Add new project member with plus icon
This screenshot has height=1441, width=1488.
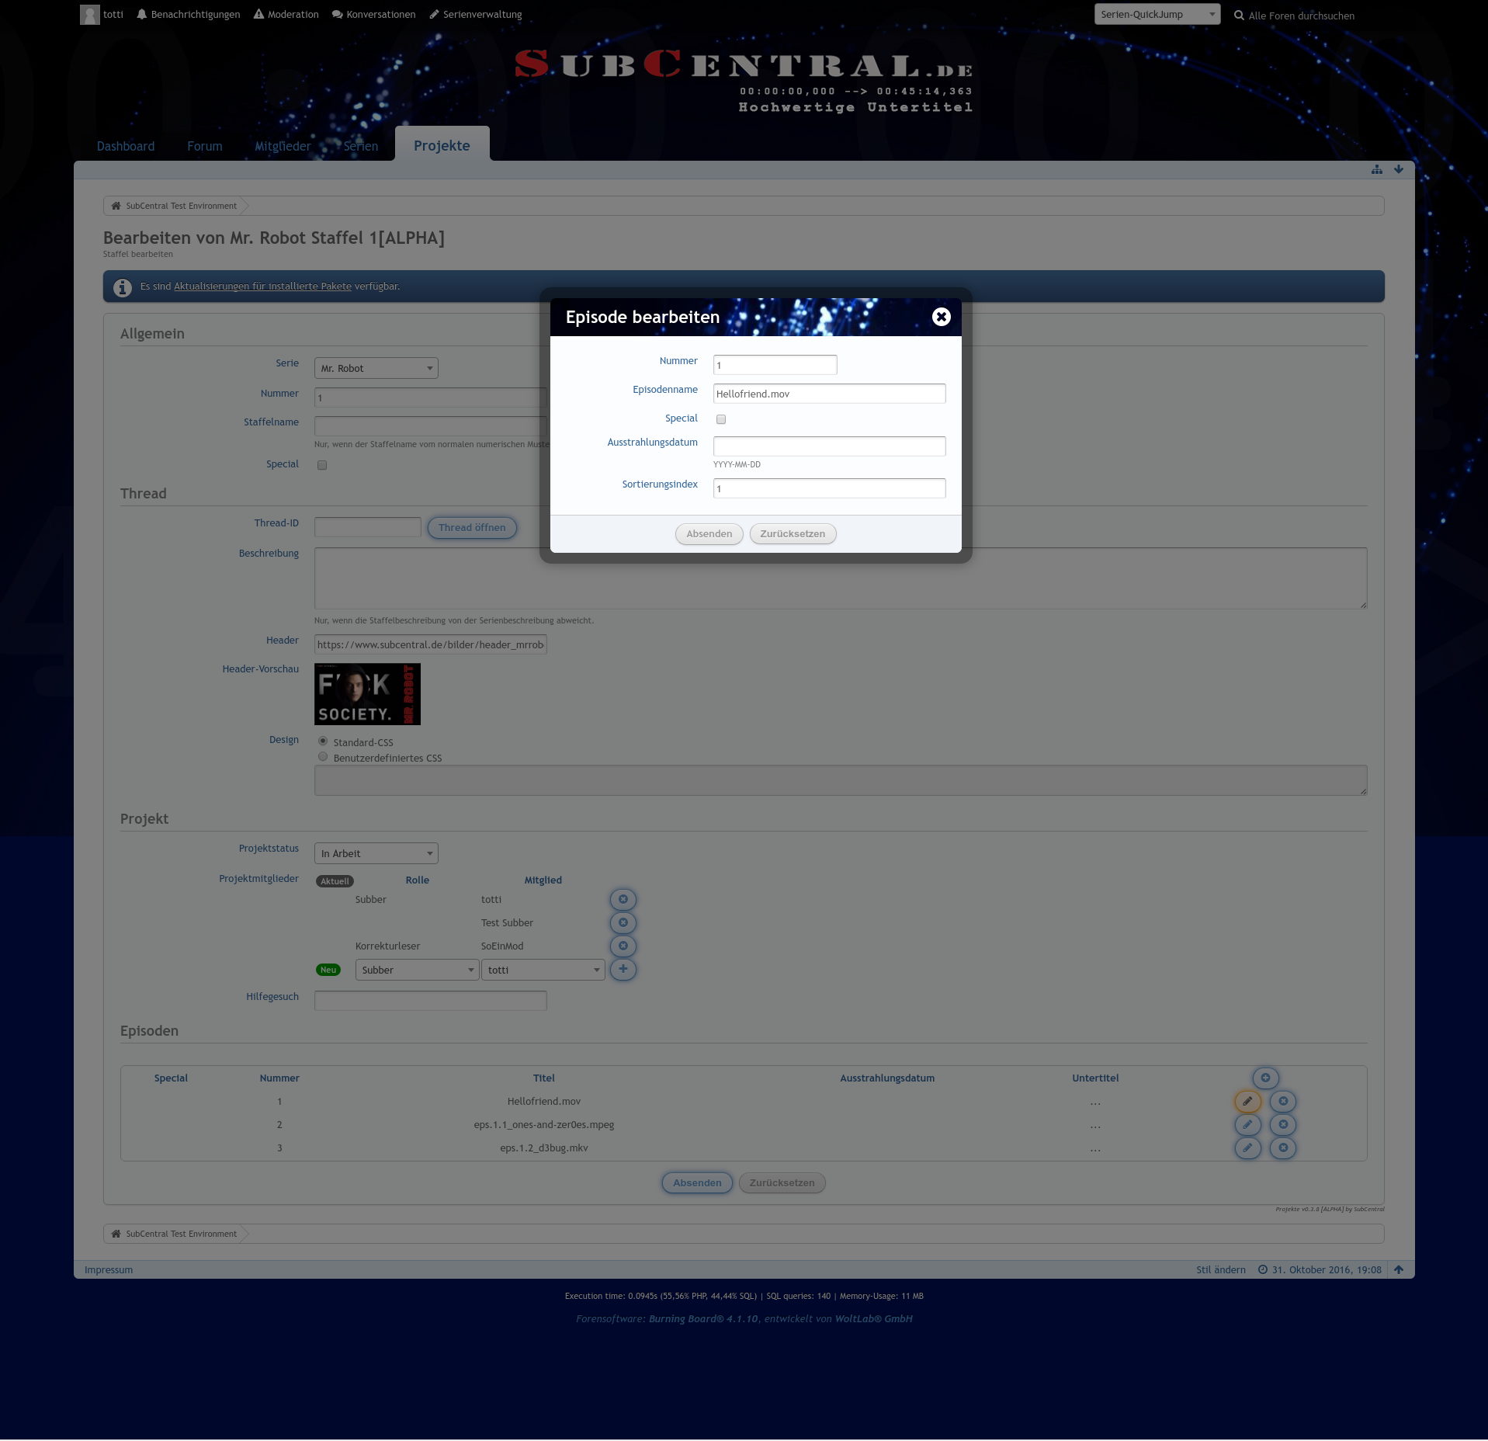coord(623,969)
